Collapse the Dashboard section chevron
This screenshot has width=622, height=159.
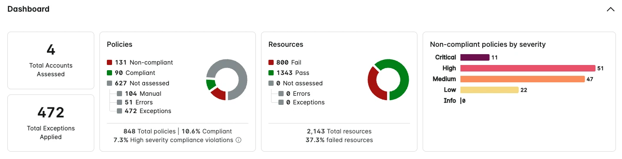click(611, 9)
